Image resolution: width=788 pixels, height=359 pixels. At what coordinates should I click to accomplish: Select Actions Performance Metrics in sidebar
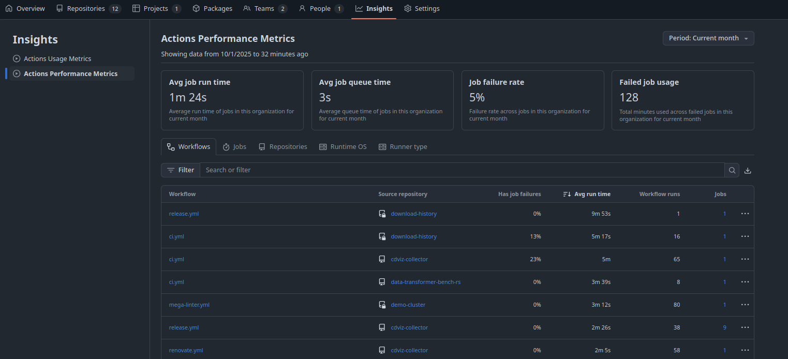[72, 73]
